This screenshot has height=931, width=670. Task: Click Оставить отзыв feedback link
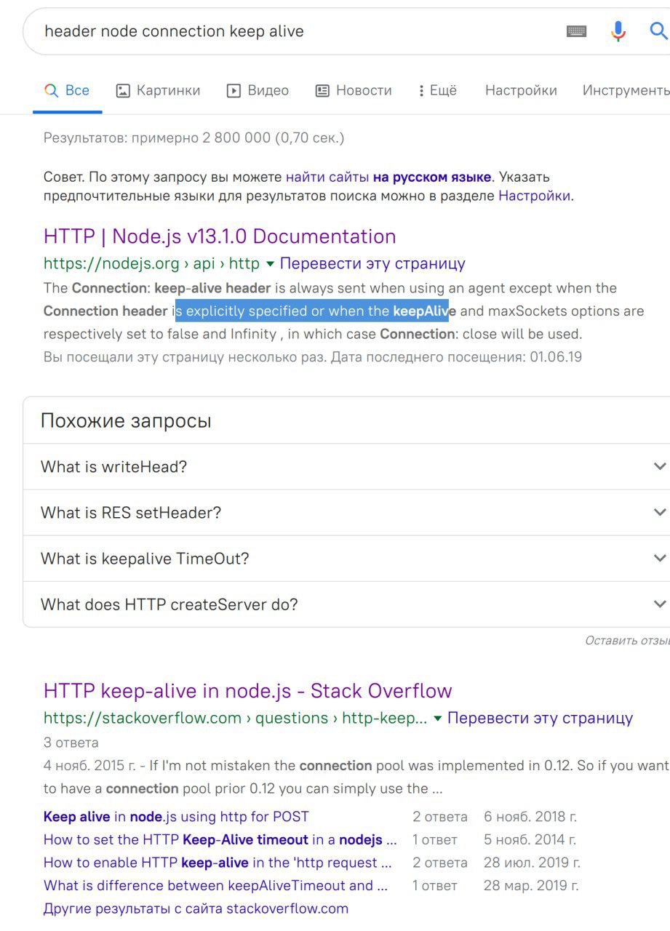pos(627,641)
